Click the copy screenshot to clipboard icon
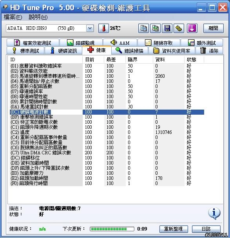This screenshot has height=238, width=230. point(155,28)
